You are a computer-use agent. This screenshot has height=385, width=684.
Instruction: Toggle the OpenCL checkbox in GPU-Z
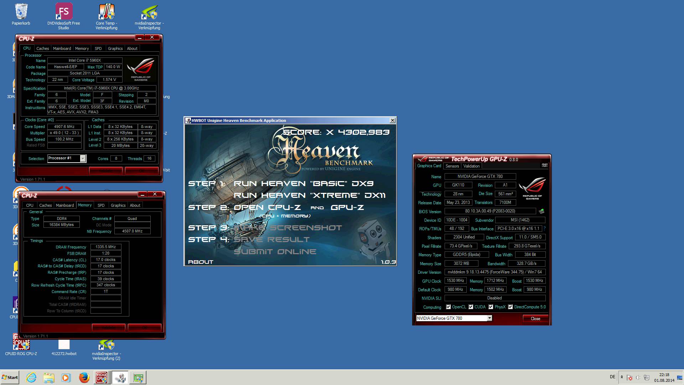point(449,307)
